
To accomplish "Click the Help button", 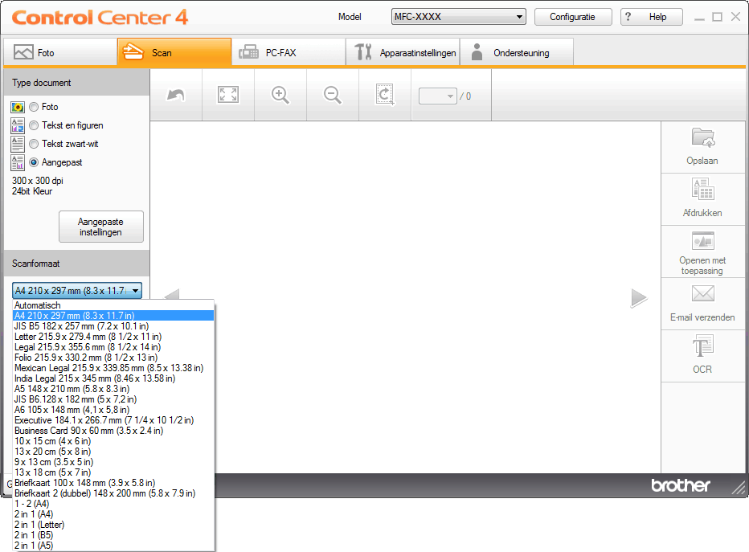I will tap(652, 17).
